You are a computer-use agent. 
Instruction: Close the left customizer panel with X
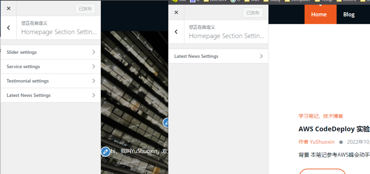coord(9,9)
